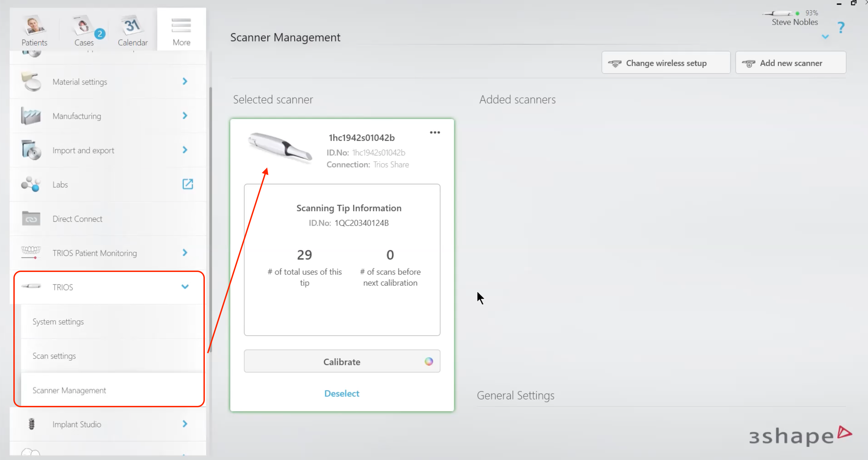Select Scan settings submenu item
868x460 pixels.
click(x=54, y=356)
